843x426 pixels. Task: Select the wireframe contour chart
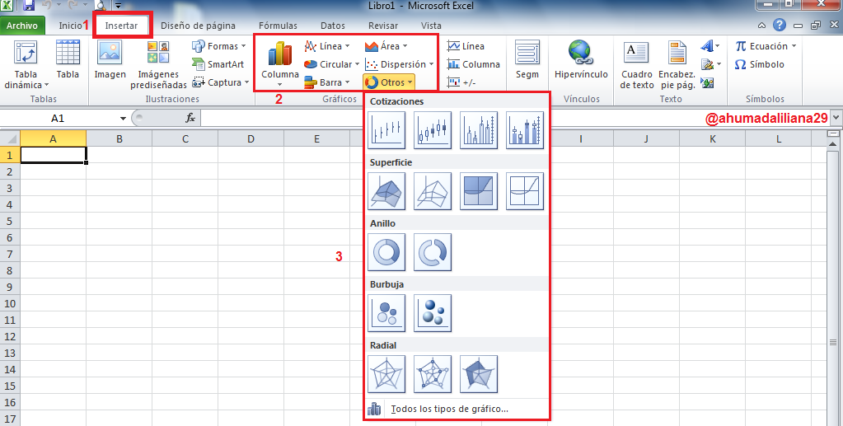point(525,191)
